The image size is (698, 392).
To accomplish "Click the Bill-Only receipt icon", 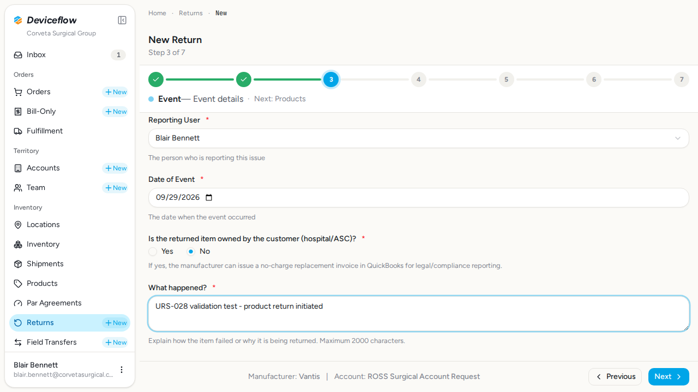I will pos(18,112).
